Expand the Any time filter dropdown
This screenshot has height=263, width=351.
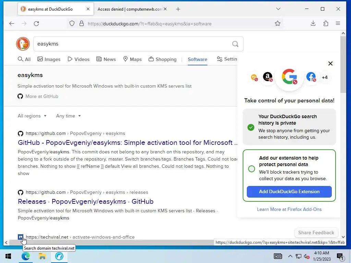coord(68,116)
